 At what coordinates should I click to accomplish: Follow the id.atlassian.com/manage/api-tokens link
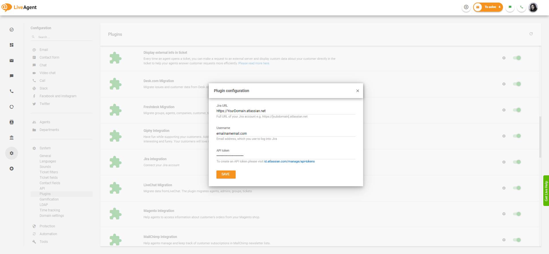point(289,162)
